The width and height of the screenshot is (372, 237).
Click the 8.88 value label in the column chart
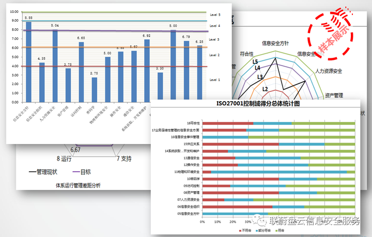(x=28, y=18)
